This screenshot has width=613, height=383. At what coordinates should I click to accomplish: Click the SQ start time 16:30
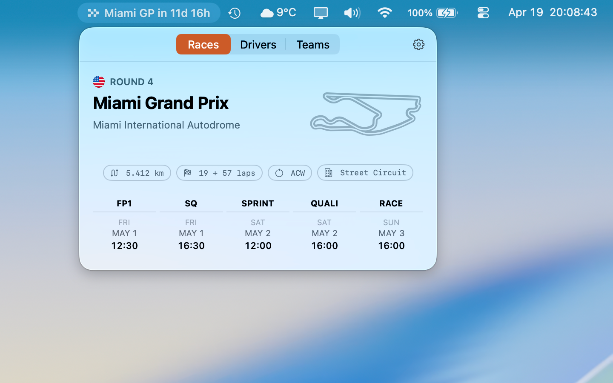pos(191,246)
